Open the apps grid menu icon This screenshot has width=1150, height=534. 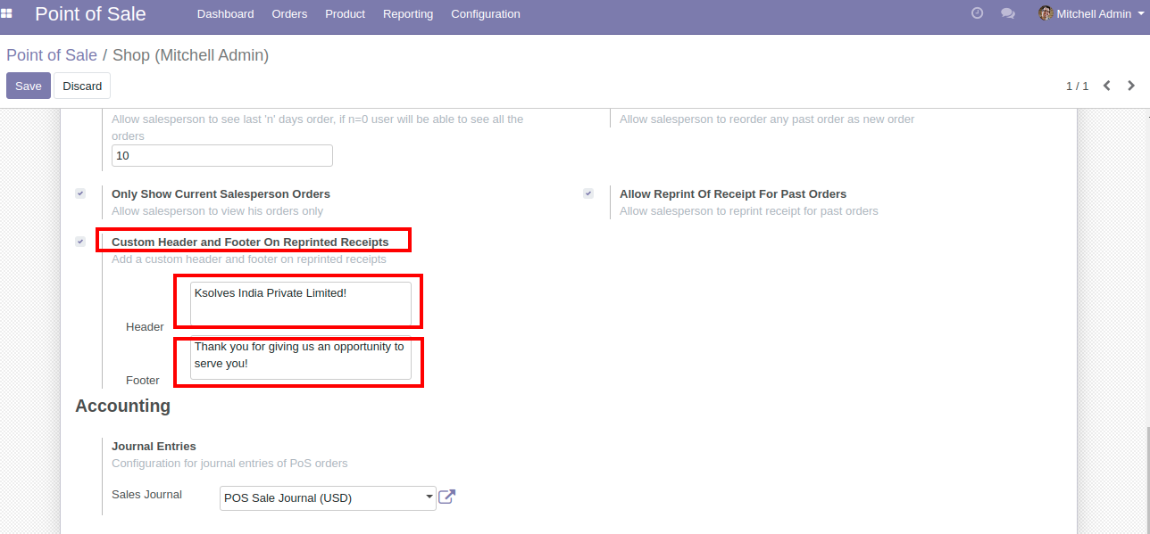[7, 13]
